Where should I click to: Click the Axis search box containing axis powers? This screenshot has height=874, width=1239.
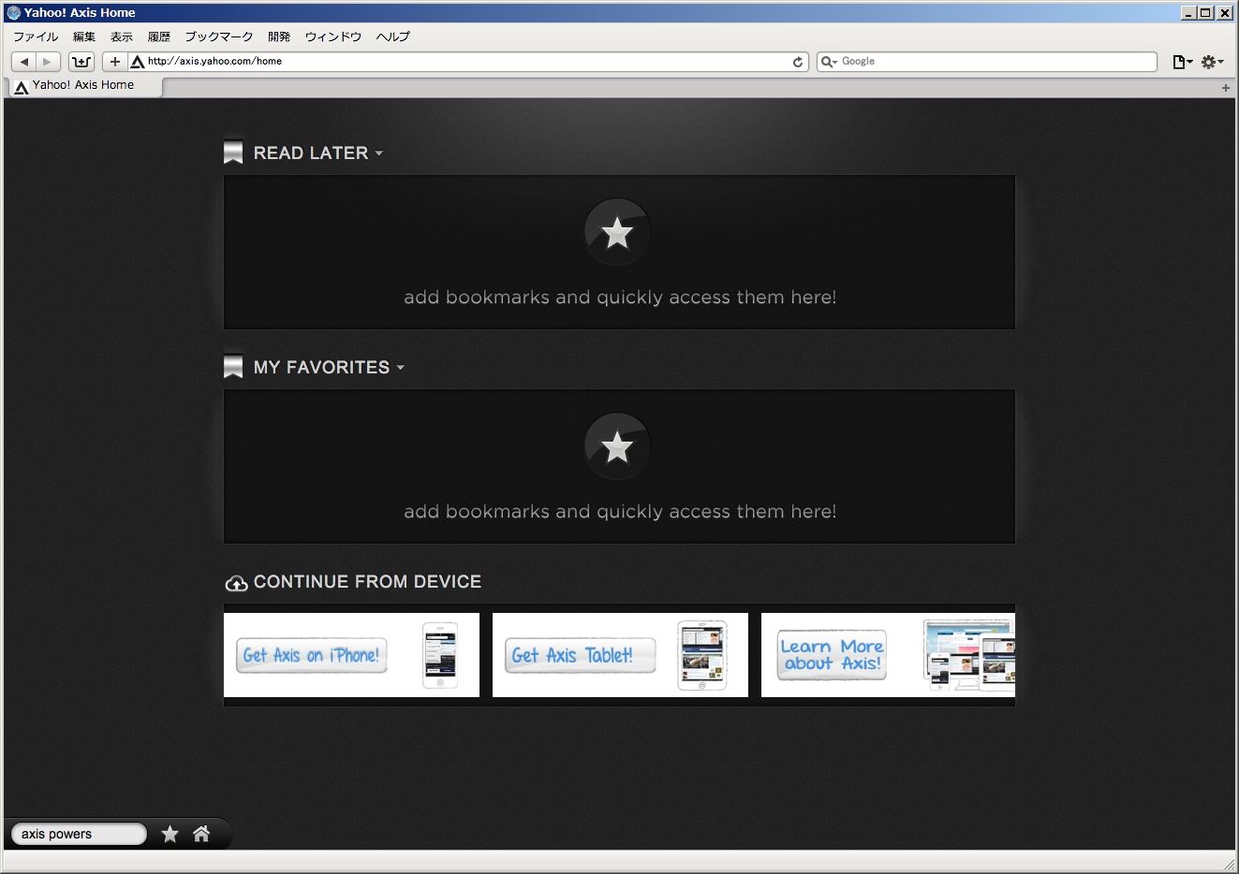(x=79, y=834)
